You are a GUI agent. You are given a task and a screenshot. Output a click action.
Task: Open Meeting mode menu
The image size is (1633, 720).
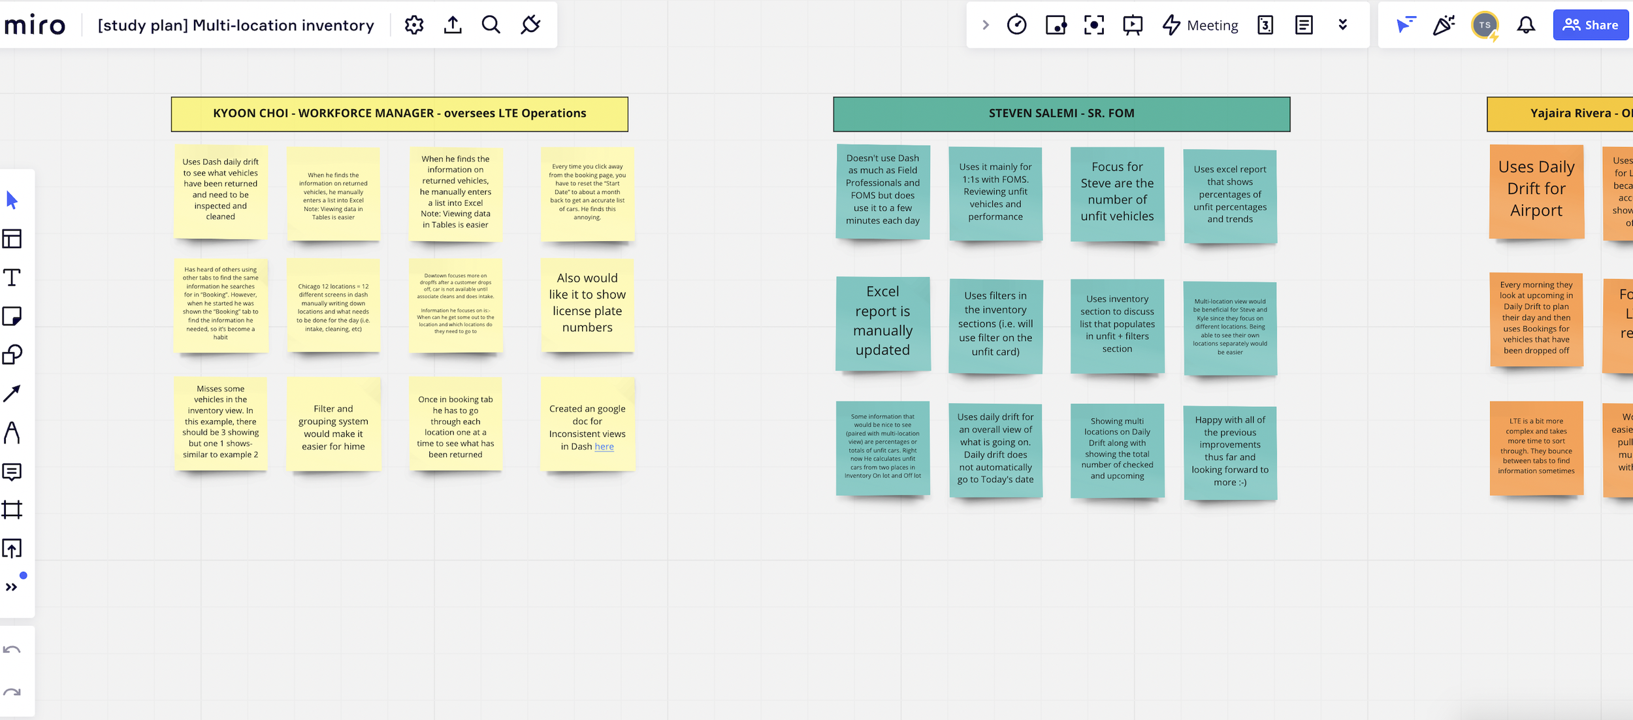tap(1201, 25)
